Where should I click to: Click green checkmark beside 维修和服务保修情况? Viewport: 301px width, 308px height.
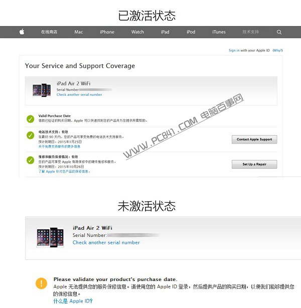tap(30, 160)
